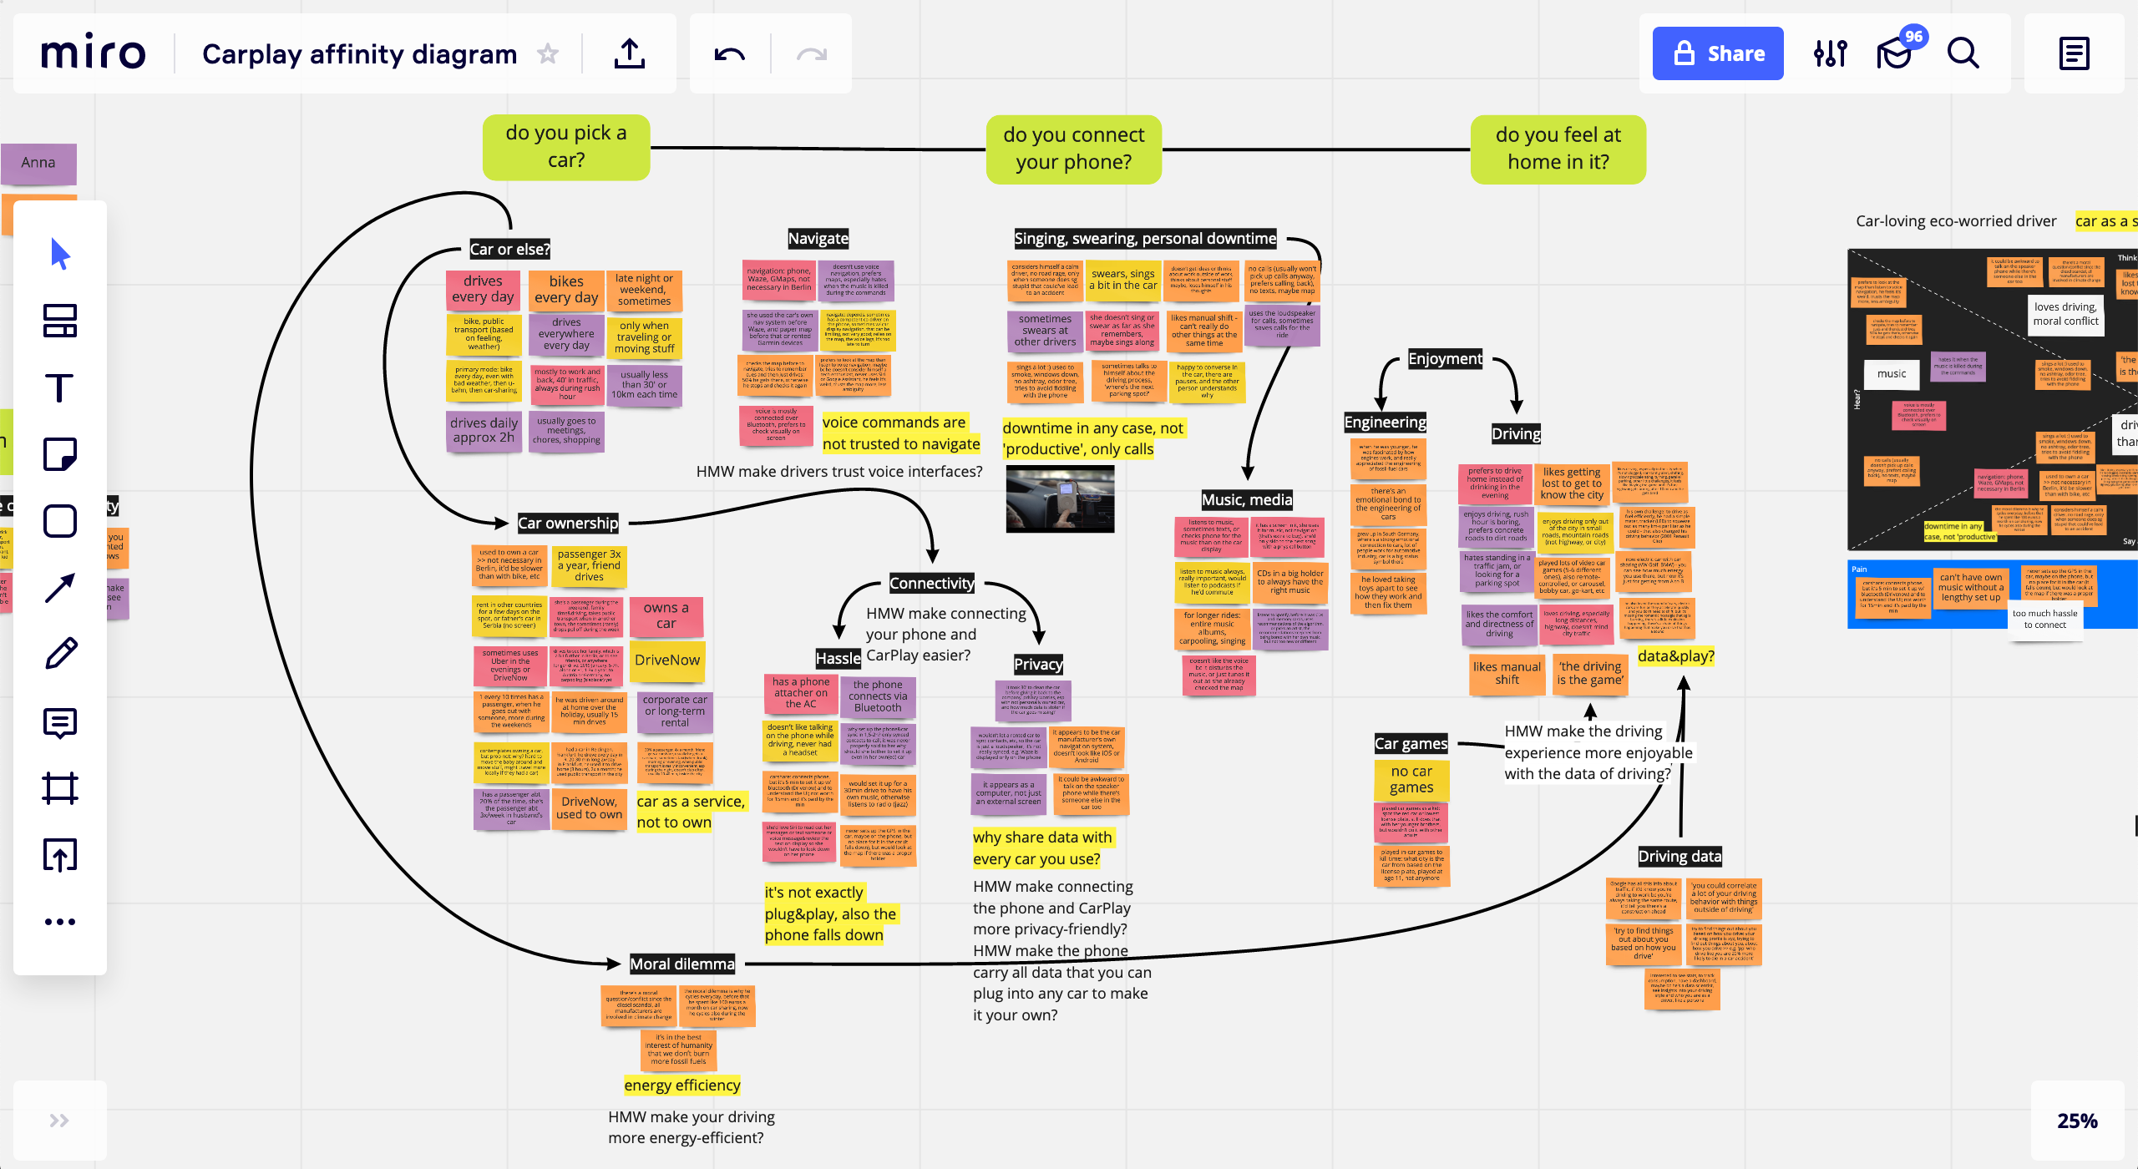Click the Privacy heading label
2138x1169 pixels.
coord(1038,665)
